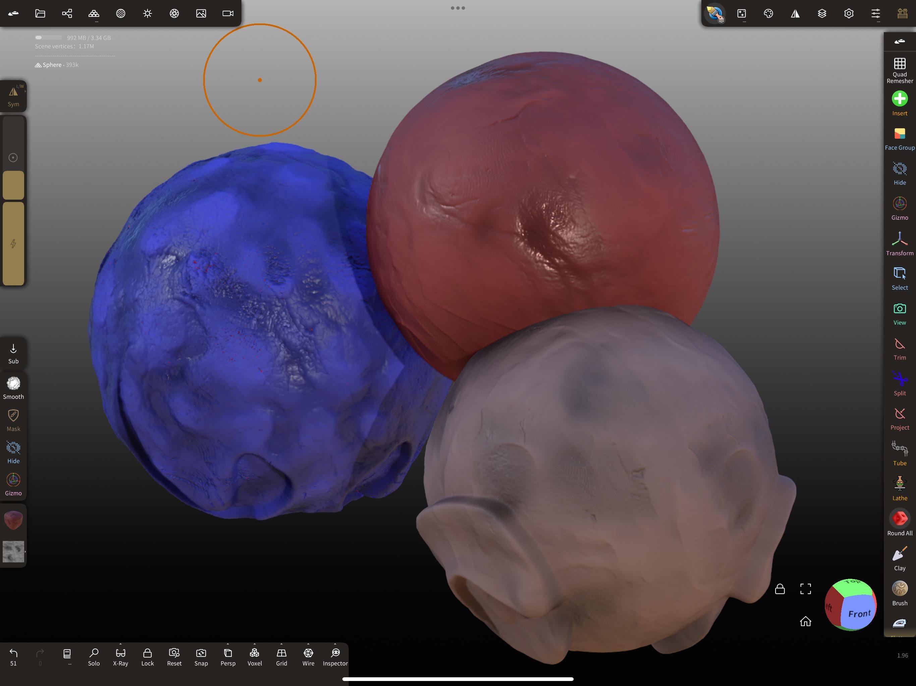
Task: Enable wireframe display with Wire
Action: coord(308,657)
